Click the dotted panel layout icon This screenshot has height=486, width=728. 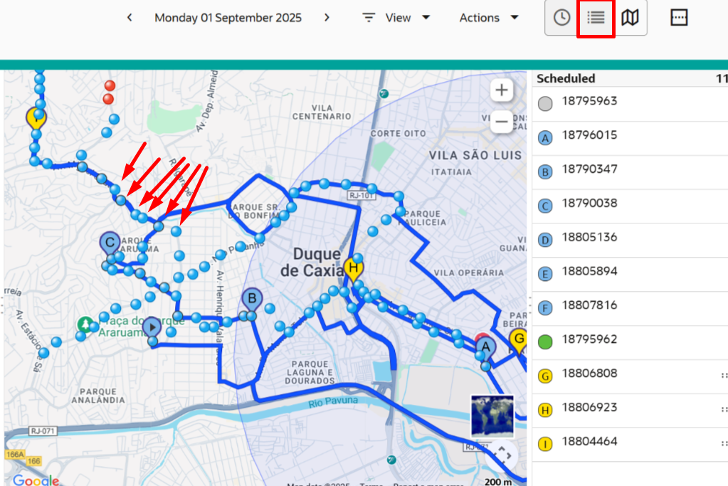[679, 18]
